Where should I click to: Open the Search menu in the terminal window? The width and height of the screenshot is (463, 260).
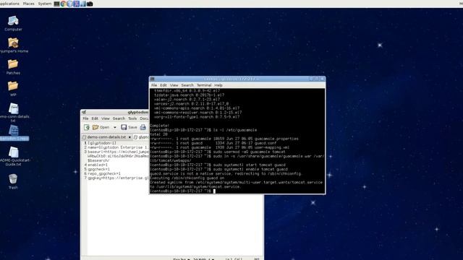pos(187,85)
